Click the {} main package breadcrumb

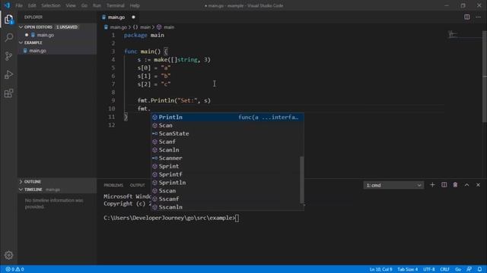[142, 27]
